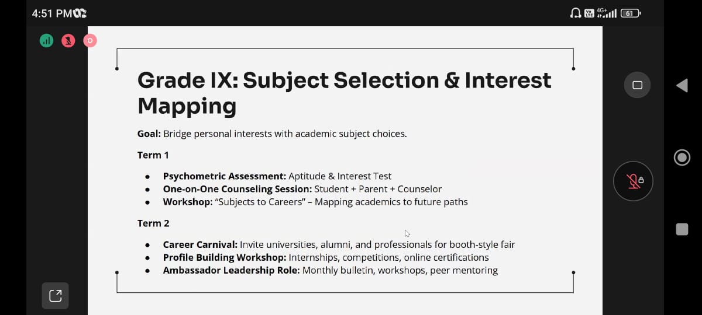702x315 pixels.
Task: Tap the exit arrow icon at bottom left
Action: pos(56,296)
